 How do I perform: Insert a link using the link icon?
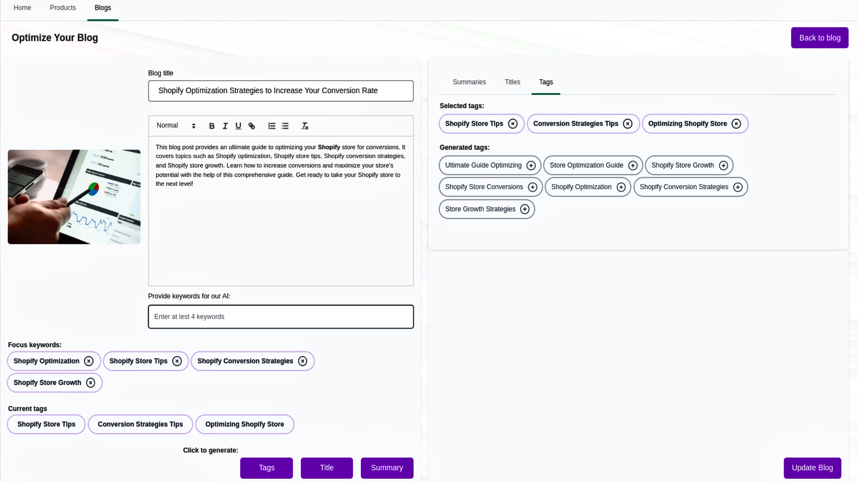point(252,126)
